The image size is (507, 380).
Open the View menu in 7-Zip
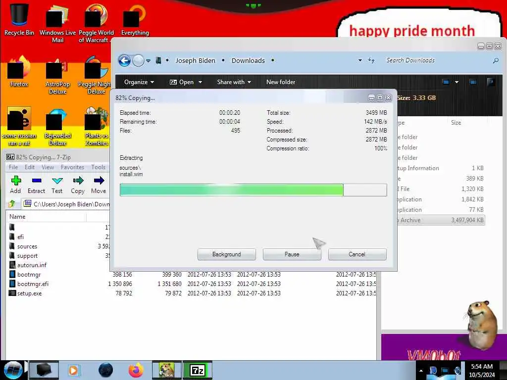point(48,167)
